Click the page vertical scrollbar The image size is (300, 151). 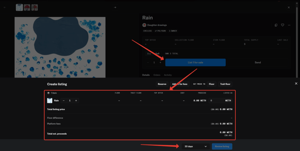(x=297, y=42)
